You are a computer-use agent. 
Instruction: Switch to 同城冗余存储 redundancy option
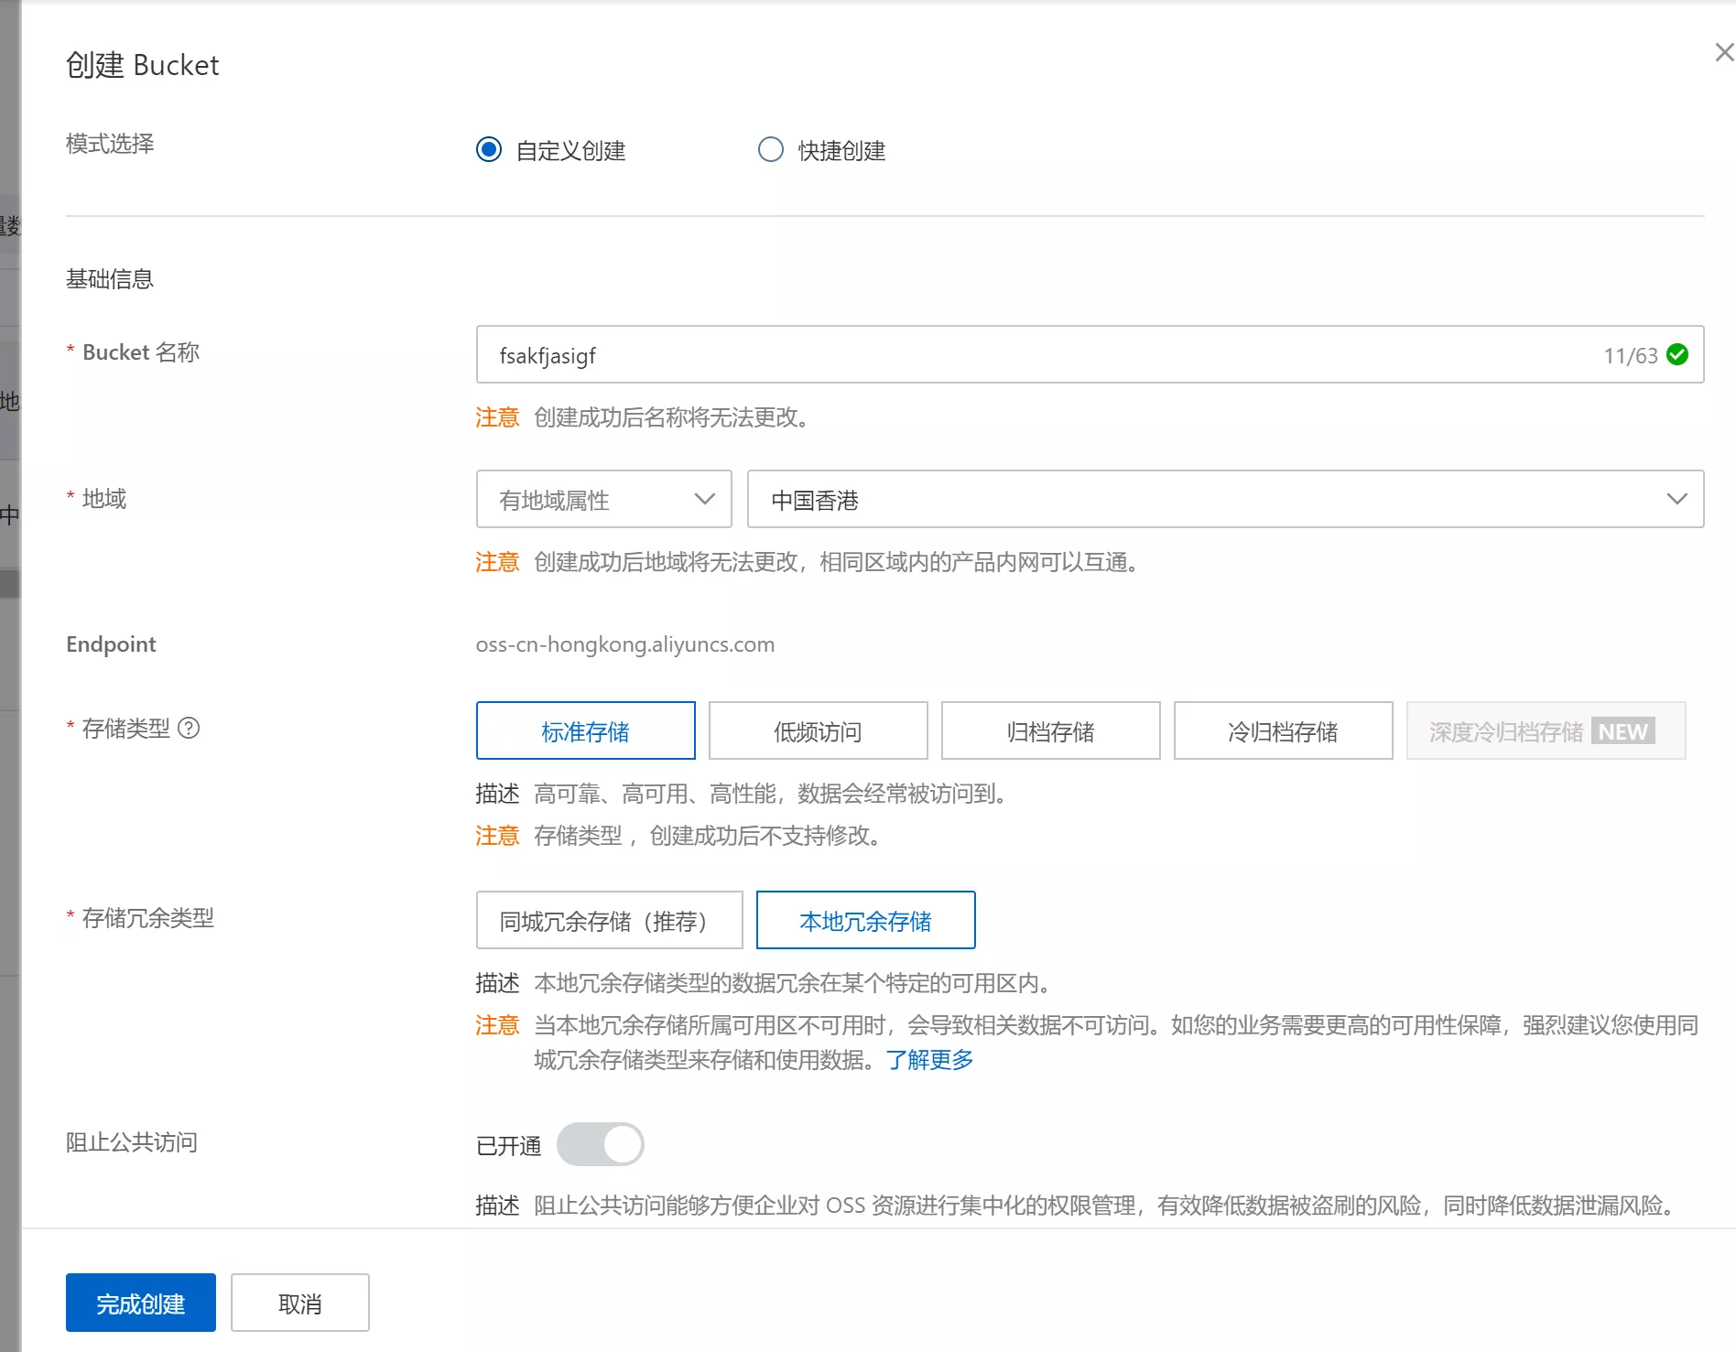tap(608, 920)
